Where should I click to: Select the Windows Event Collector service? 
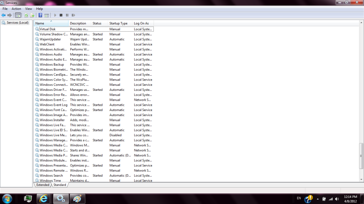pyautogui.click(x=53, y=100)
